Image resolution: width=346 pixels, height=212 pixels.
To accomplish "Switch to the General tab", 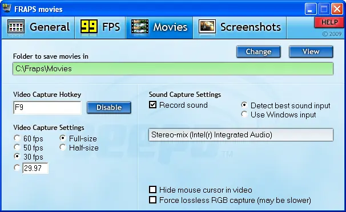I will click(x=38, y=27).
